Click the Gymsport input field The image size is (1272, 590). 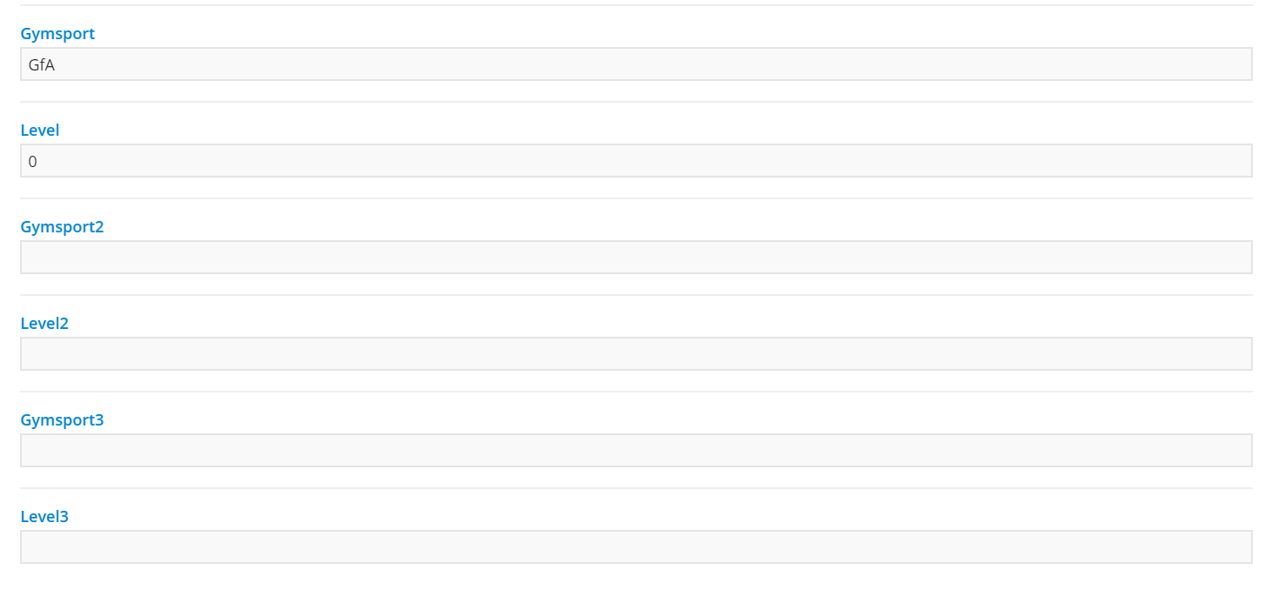point(636,64)
